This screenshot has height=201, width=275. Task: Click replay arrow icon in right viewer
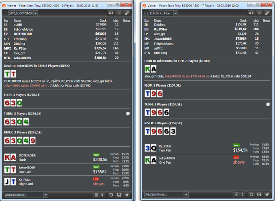click(x=251, y=194)
